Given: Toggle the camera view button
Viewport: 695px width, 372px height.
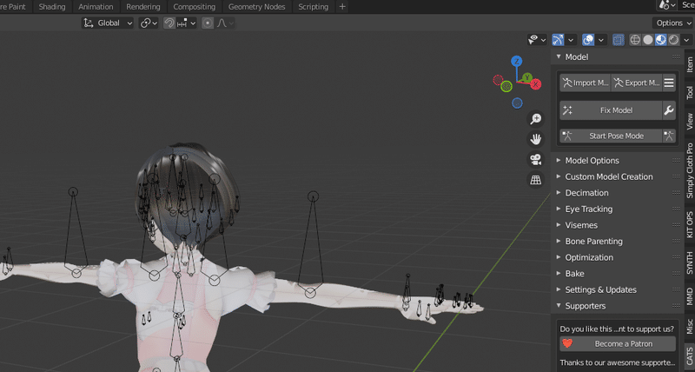Looking at the screenshot, I should point(536,160).
